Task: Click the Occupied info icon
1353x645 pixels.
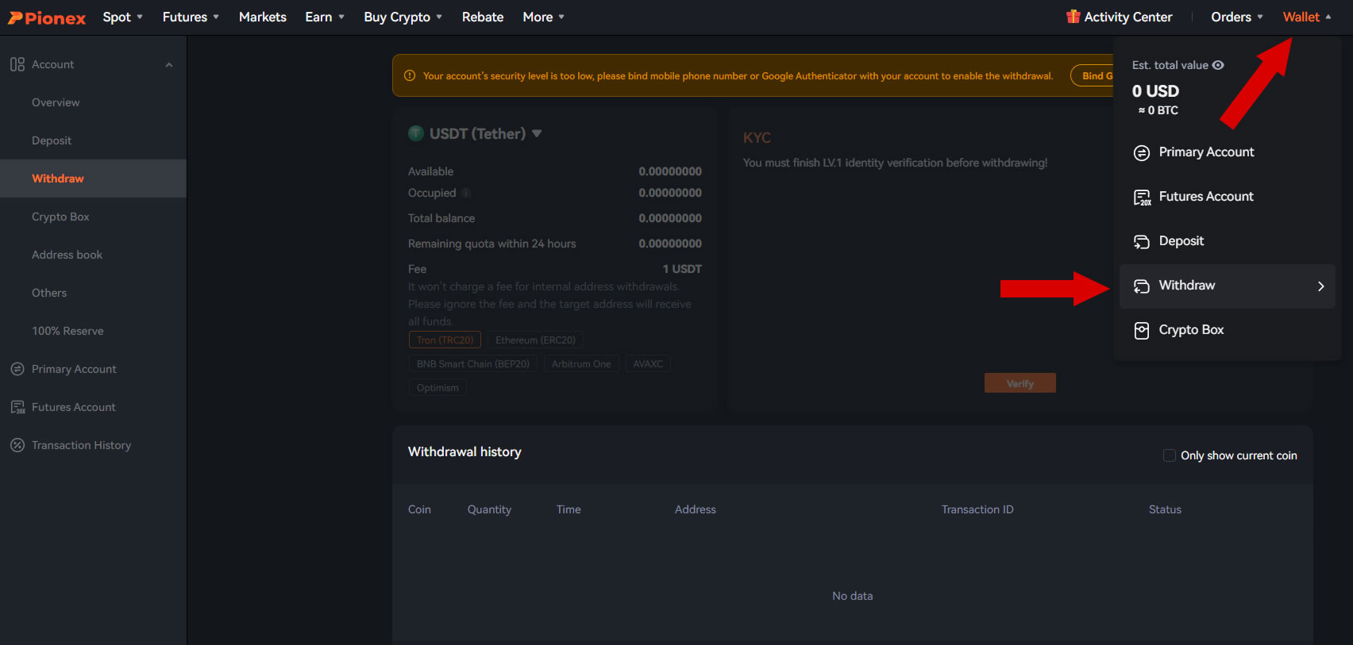Action: (466, 193)
